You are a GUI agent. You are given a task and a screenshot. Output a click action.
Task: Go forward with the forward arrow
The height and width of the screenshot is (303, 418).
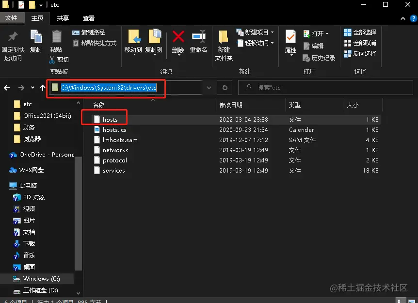[21, 88]
